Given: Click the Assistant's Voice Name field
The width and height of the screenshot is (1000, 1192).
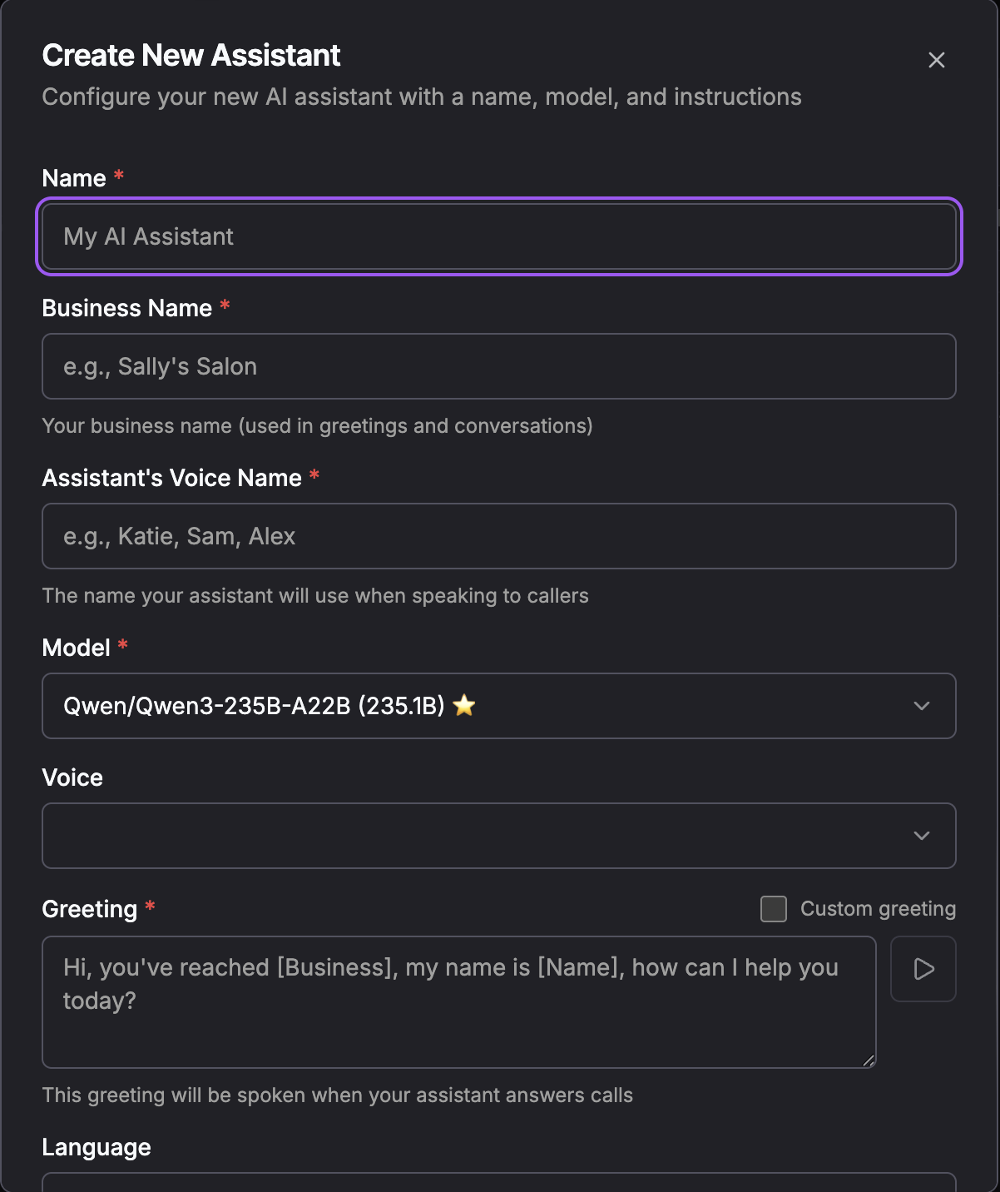Looking at the screenshot, I should click(x=499, y=536).
